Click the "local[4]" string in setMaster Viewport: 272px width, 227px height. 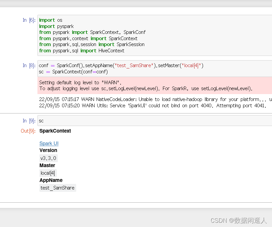pyautogui.click(x=191, y=65)
